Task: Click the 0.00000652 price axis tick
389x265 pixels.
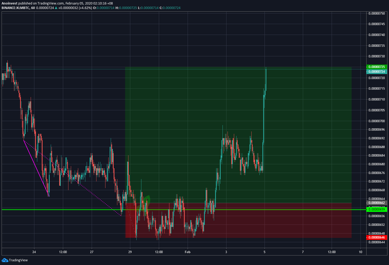Action: click(377, 225)
